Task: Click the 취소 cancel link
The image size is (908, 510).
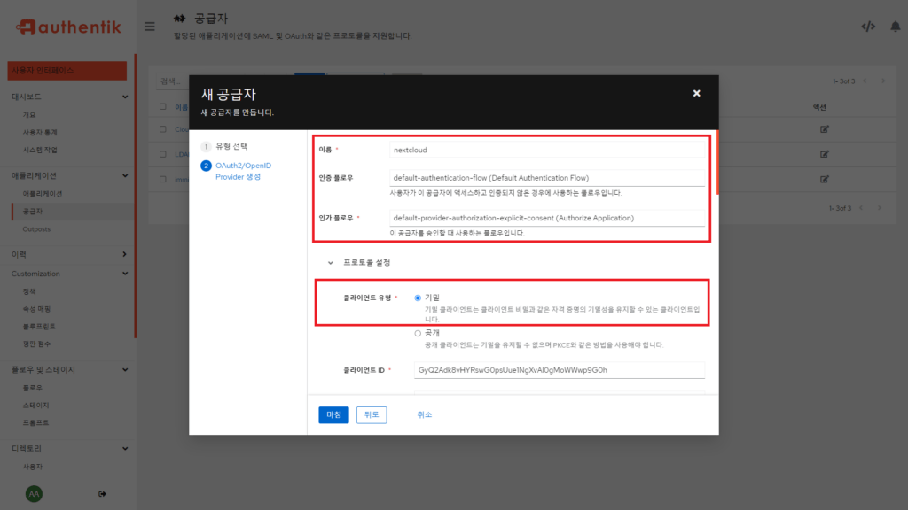Action: [x=425, y=414]
